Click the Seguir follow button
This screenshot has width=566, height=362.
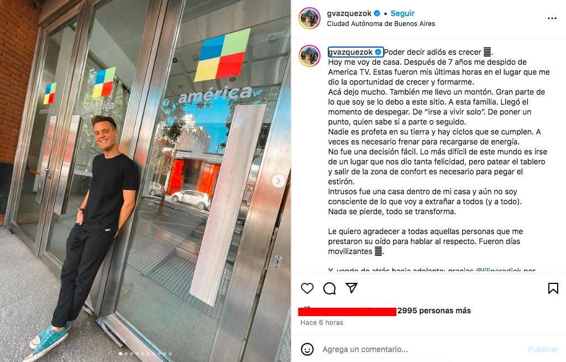[402, 13]
